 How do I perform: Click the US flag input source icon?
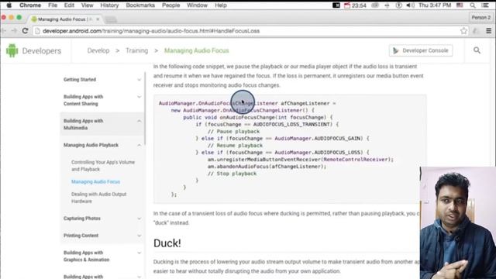(460, 5)
